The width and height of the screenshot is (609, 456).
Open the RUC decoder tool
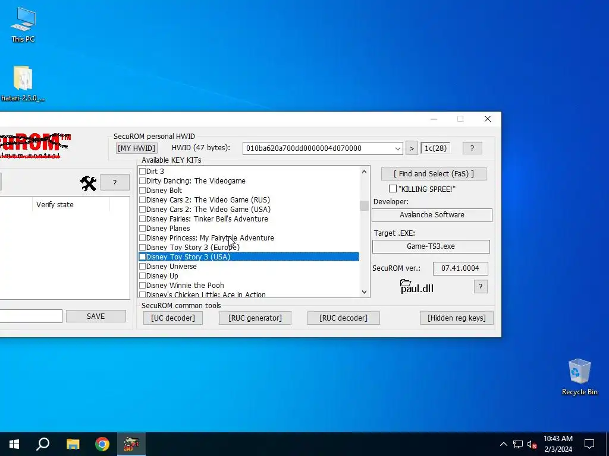343,318
